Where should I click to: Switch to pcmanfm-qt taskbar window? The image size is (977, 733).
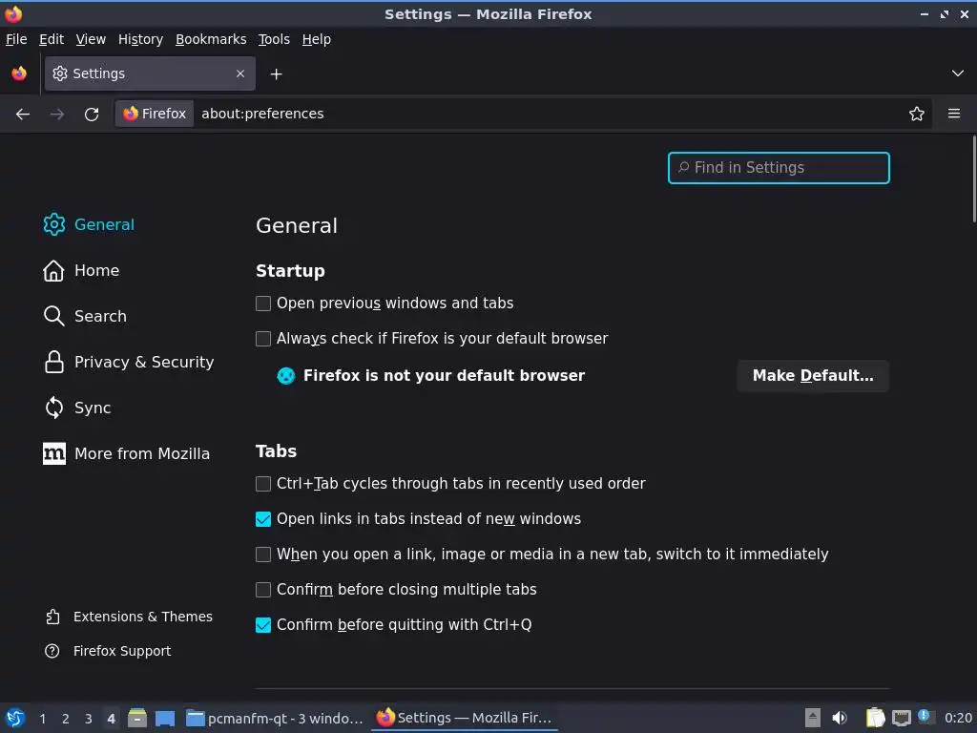pyautogui.click(x=276, y=718)
